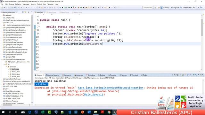Fold the main method at line 7
Image resolution: width=205 pixels, height=115 pixels.
tap(39, 27)
